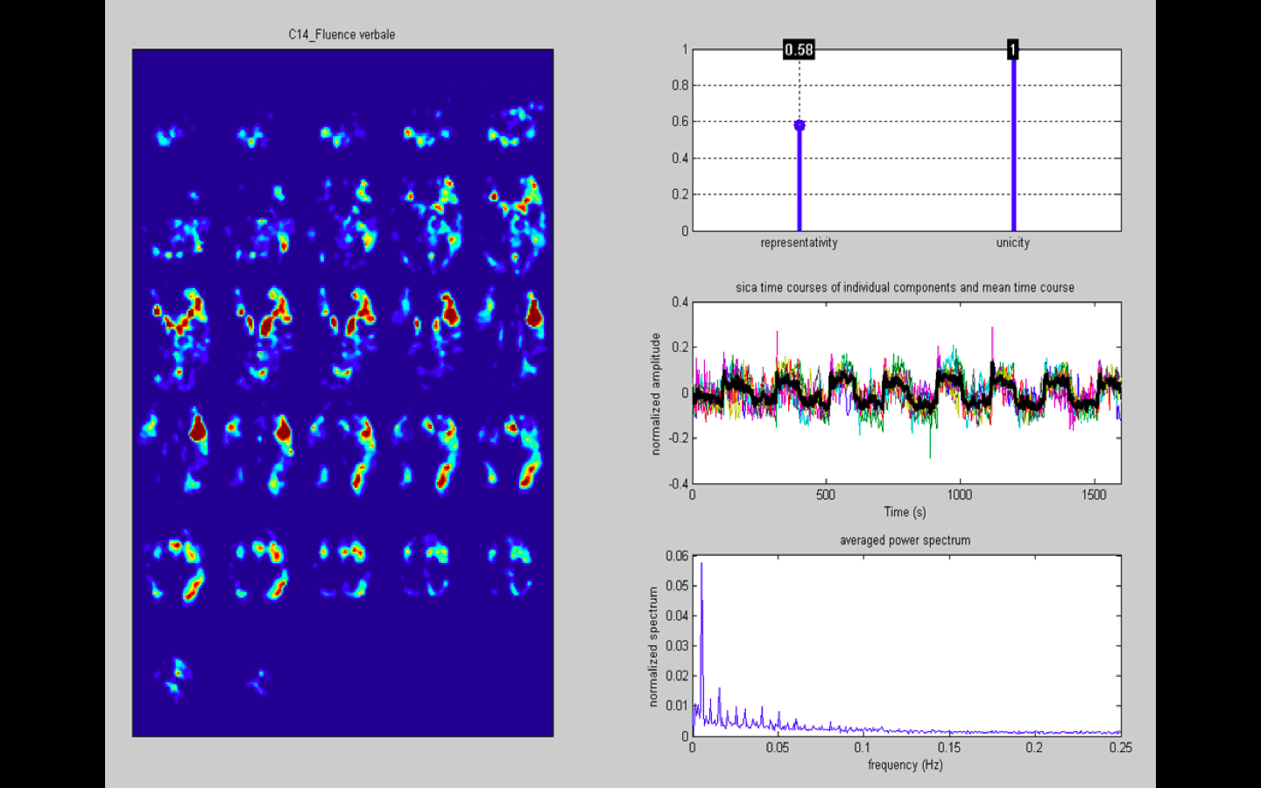Click the Time (s) axis label
Image resolution: width=1261 pixels, height=788 pixels.
coord(905,512)
